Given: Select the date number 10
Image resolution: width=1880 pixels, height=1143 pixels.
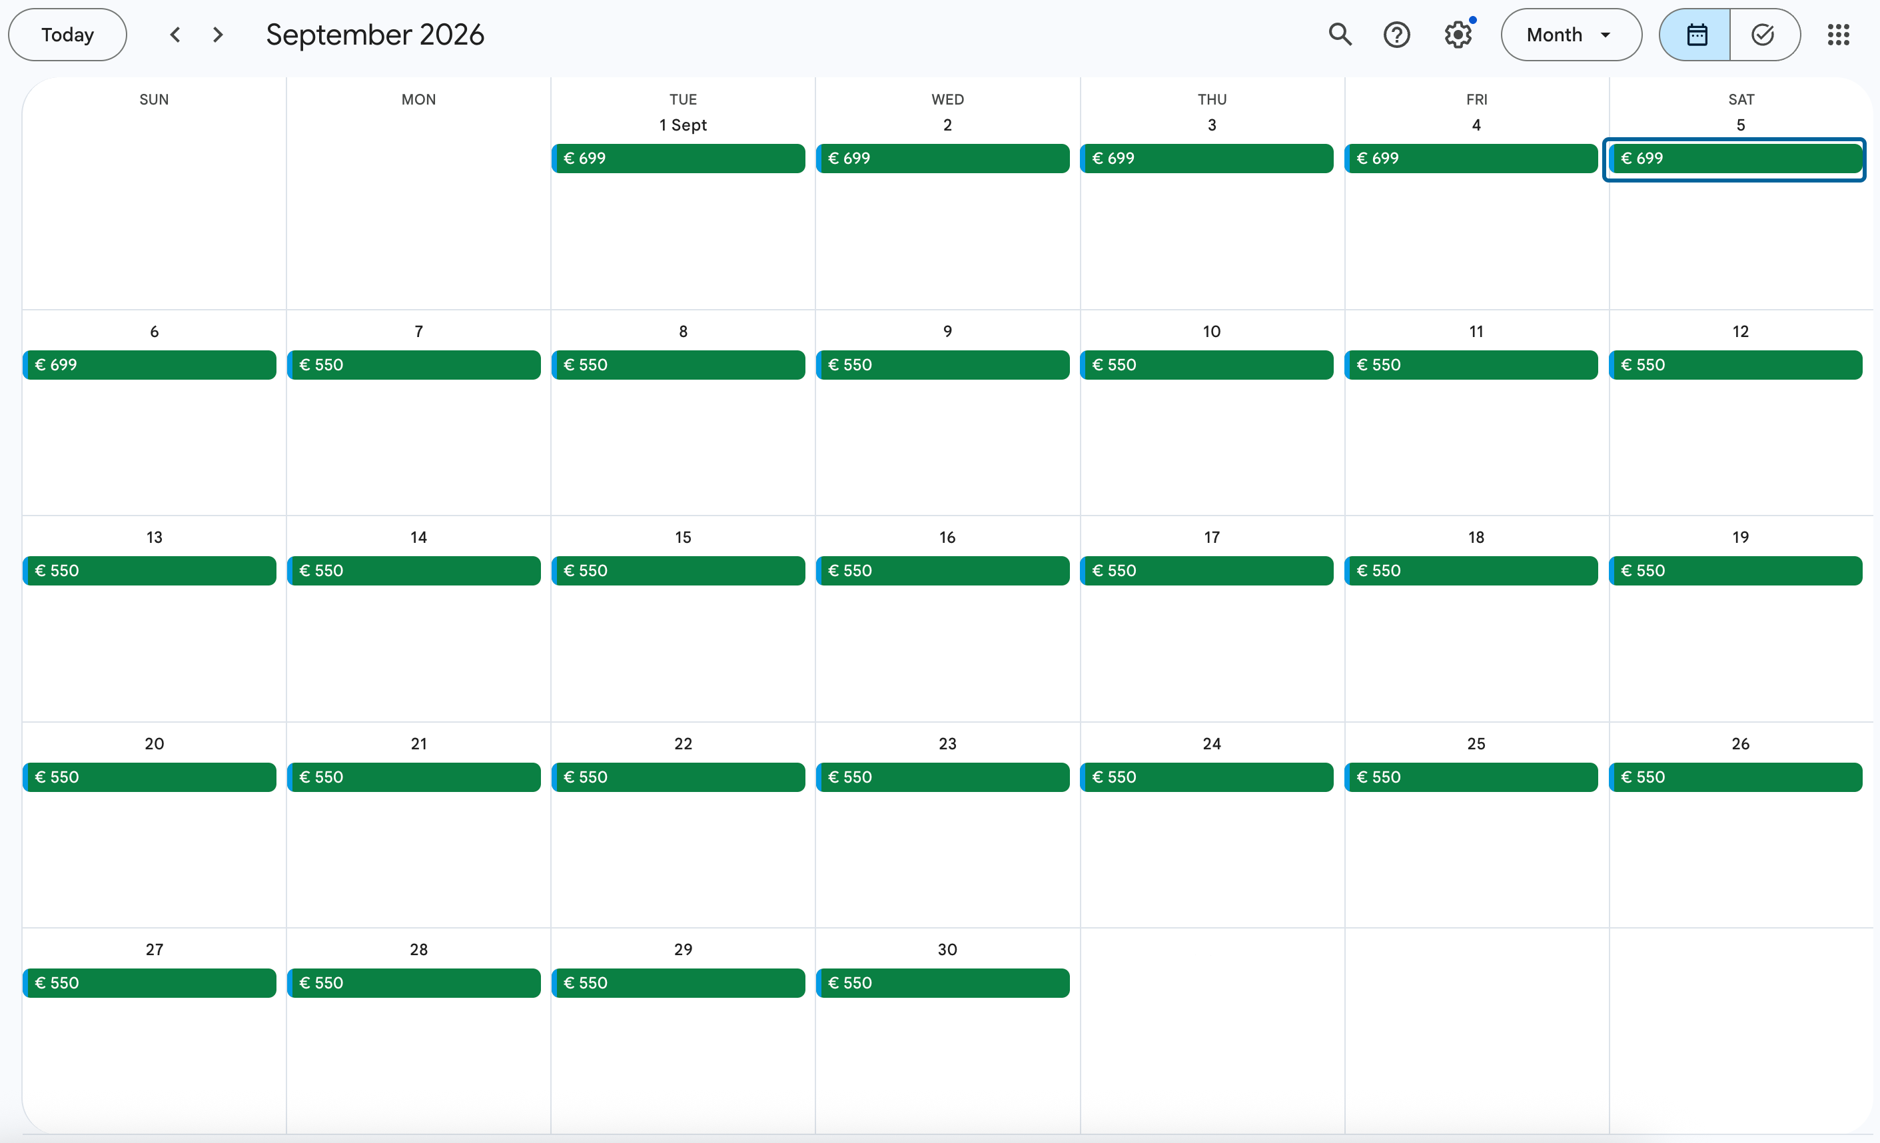Looking at the screenshot, I should 1212,331.
